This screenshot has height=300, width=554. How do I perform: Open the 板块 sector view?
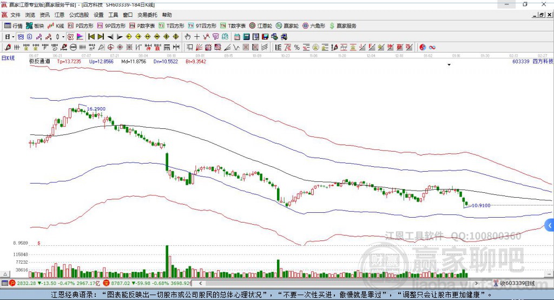[x=35, y=26]
